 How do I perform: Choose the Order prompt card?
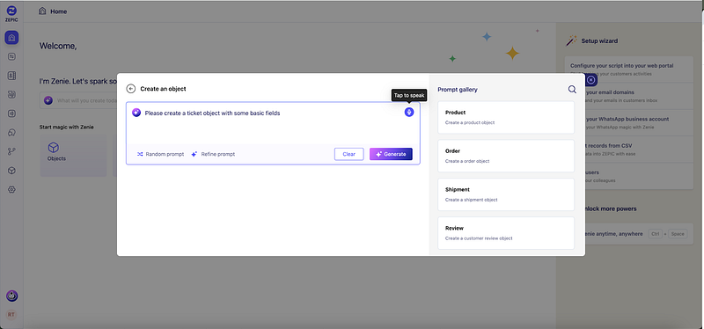point(506,156)
